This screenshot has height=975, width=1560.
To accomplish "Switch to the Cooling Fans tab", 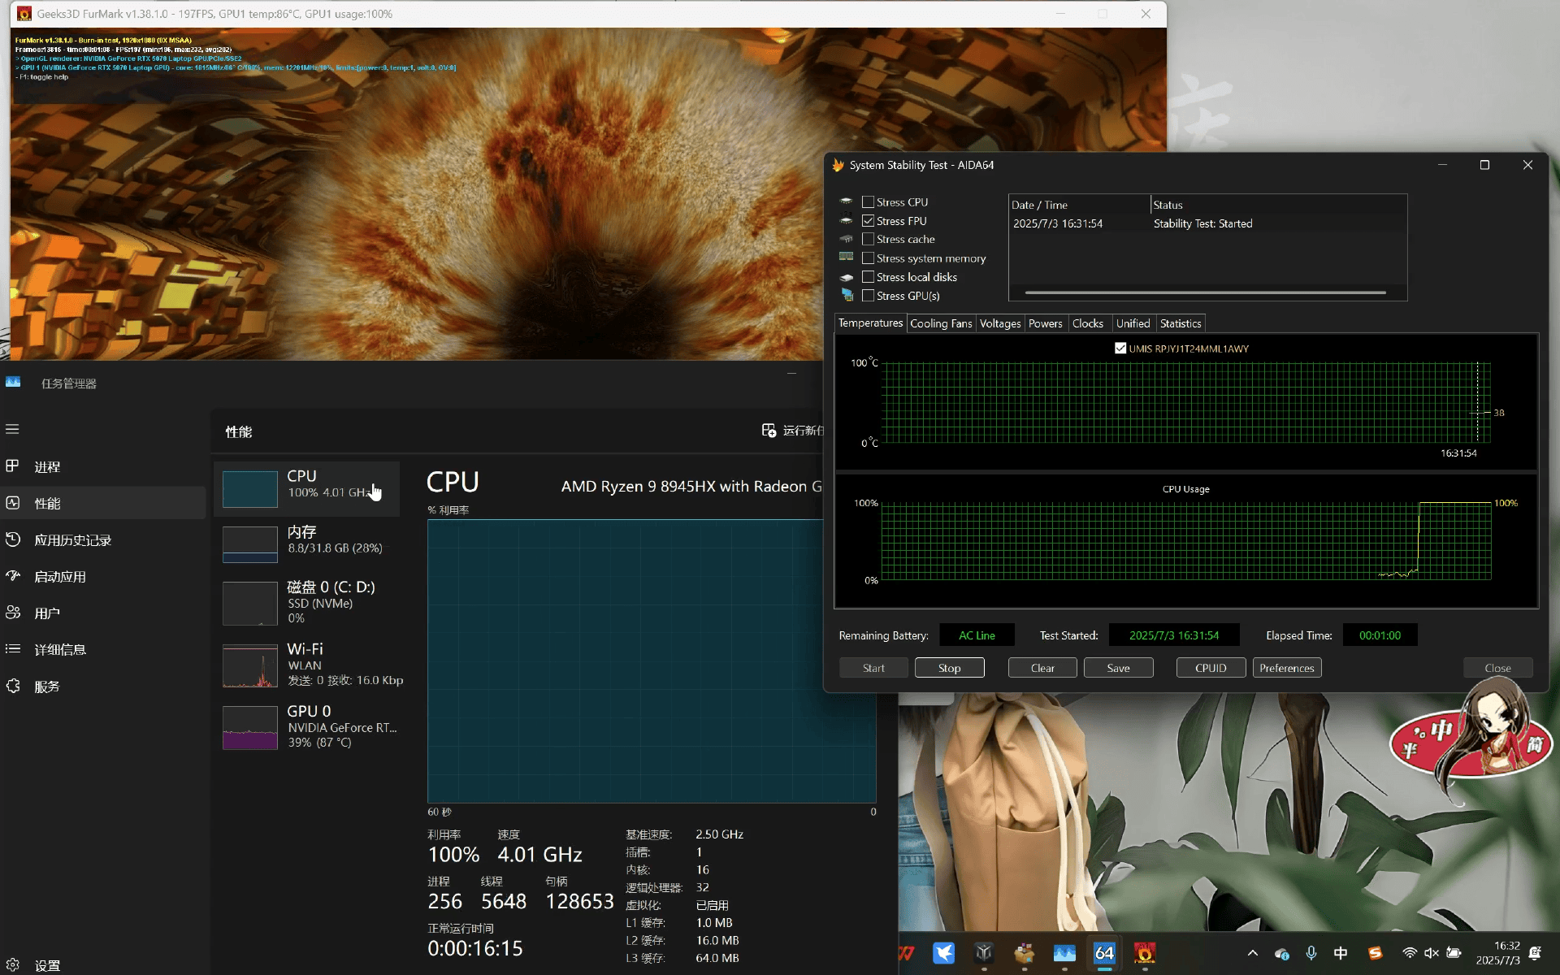I will coord(941,323).
